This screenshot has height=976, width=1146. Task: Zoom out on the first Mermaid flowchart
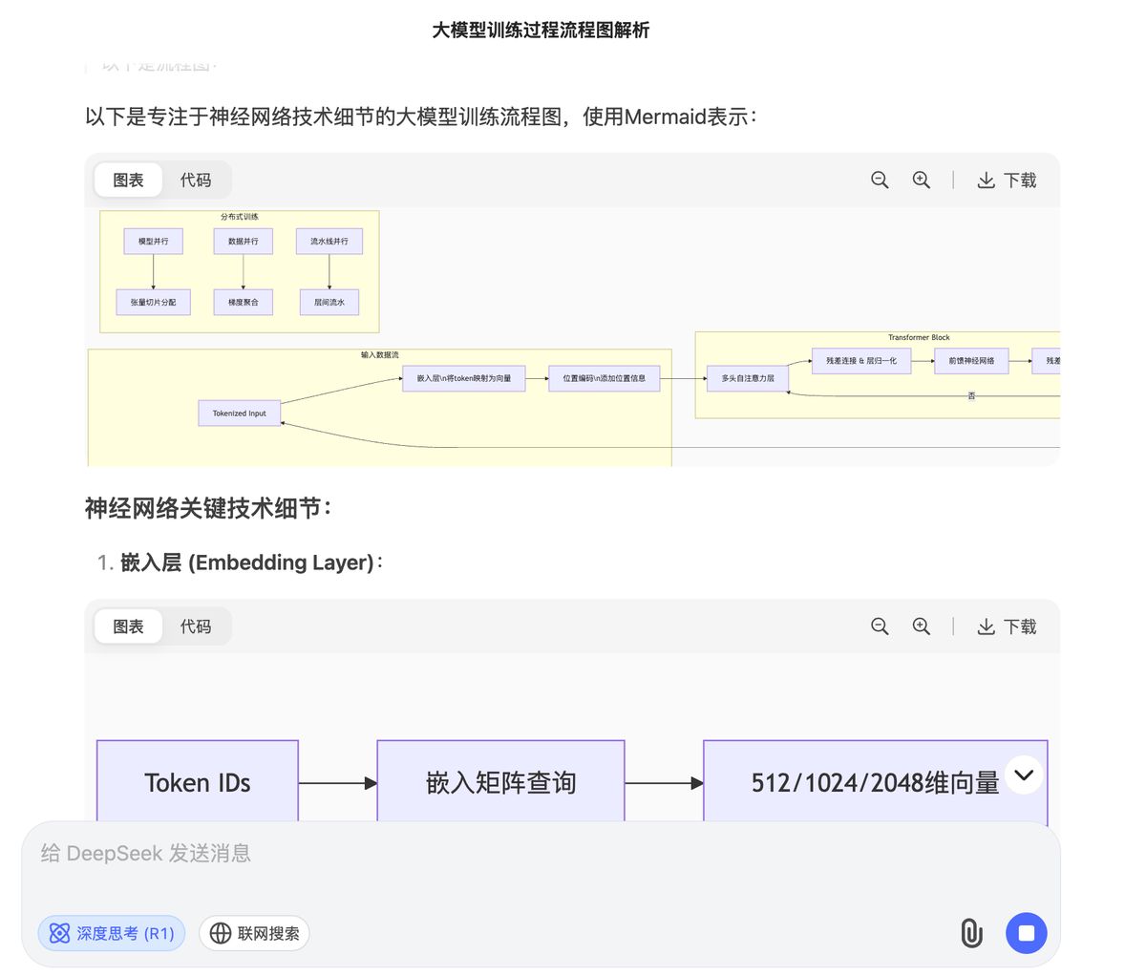click(x=879, y=180)
